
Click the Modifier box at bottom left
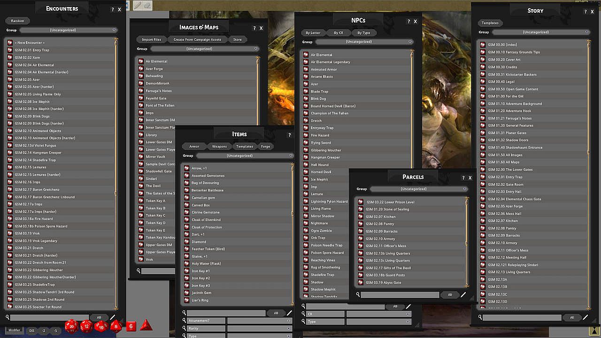[x=14, y=330]
